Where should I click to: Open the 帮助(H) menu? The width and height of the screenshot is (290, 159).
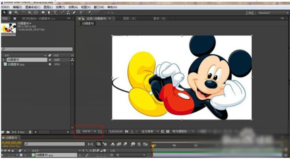(x=112, y=7)
